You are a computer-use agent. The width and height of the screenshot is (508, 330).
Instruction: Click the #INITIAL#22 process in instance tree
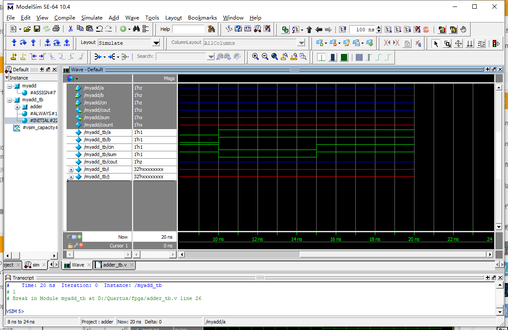tap(43, 120)
